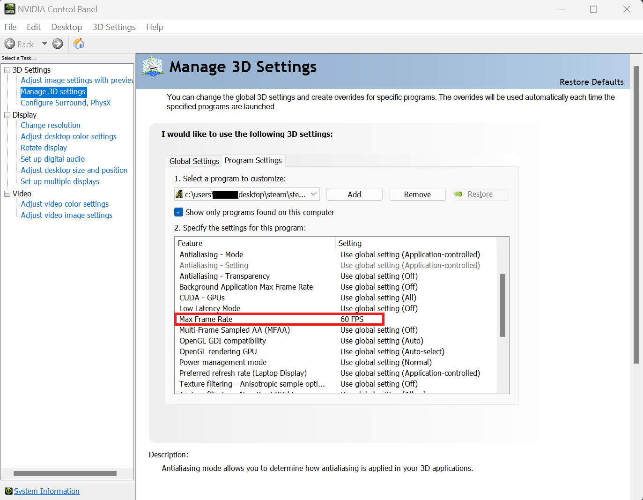This screenshot has width=643, height=500.
Task: Open Configure Surround, PhysX
Action: (66, 103)
